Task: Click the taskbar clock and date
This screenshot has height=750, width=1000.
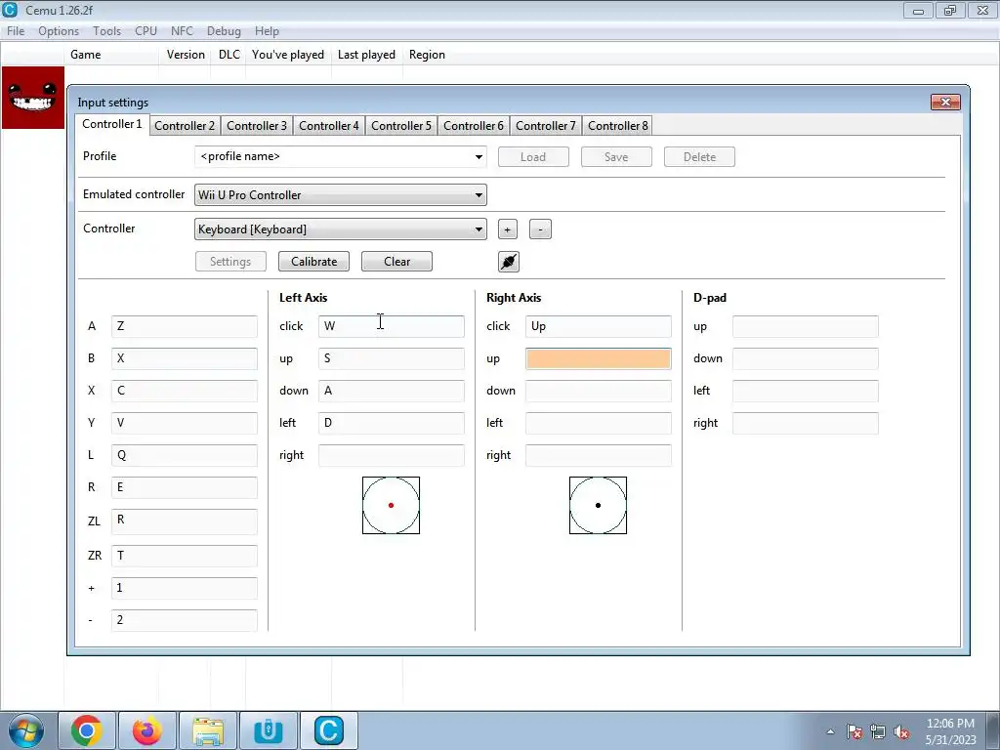Action: 950,731
